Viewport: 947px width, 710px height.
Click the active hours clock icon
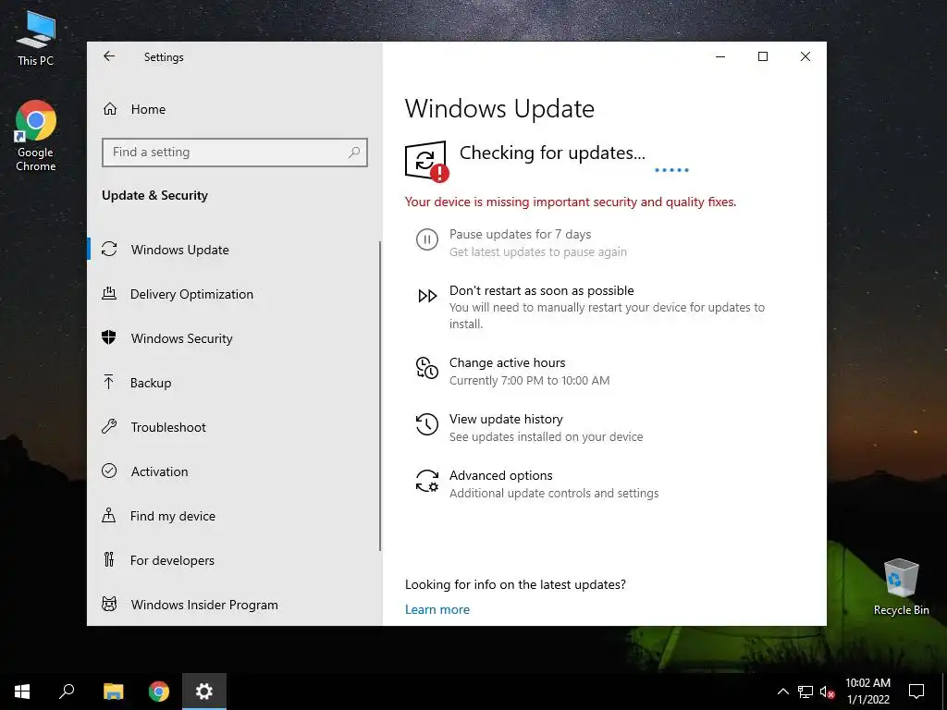(x=427, y=368)
